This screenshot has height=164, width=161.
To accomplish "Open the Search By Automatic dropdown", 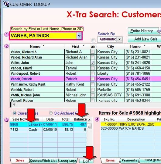I will 119,39.
